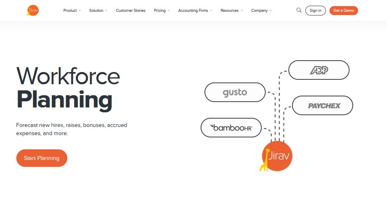Click the 'Forecast new hires' description text
Screen dimensions: 387x210
click(x=72, y=129)
